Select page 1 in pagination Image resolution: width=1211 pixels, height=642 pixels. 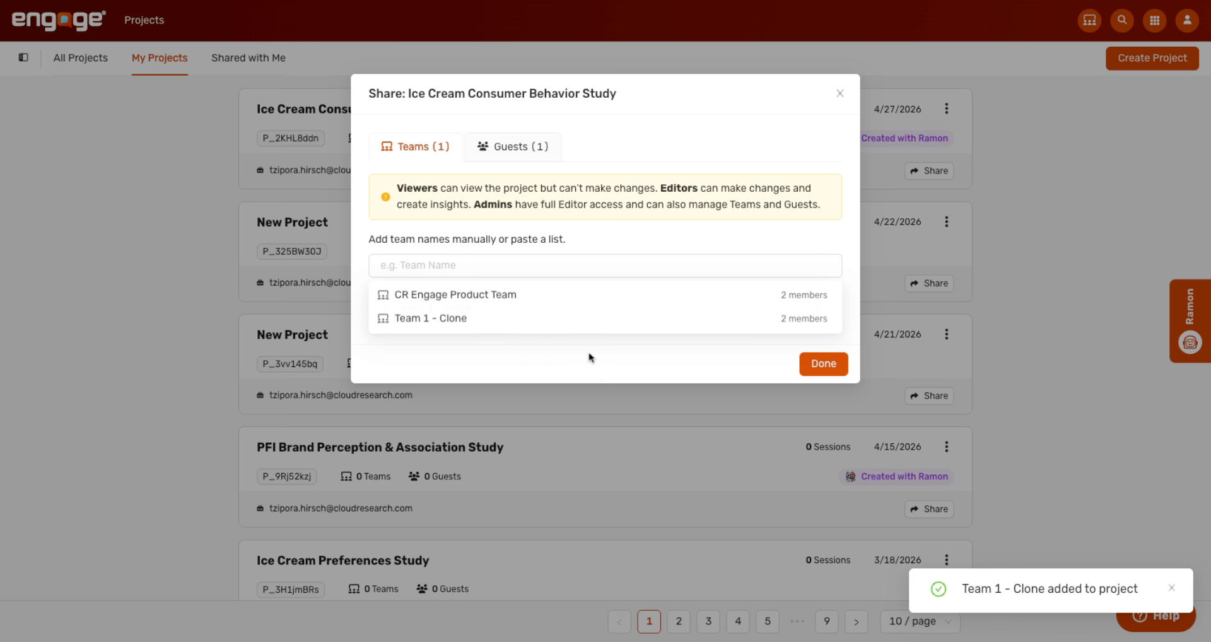pos(649,621)
